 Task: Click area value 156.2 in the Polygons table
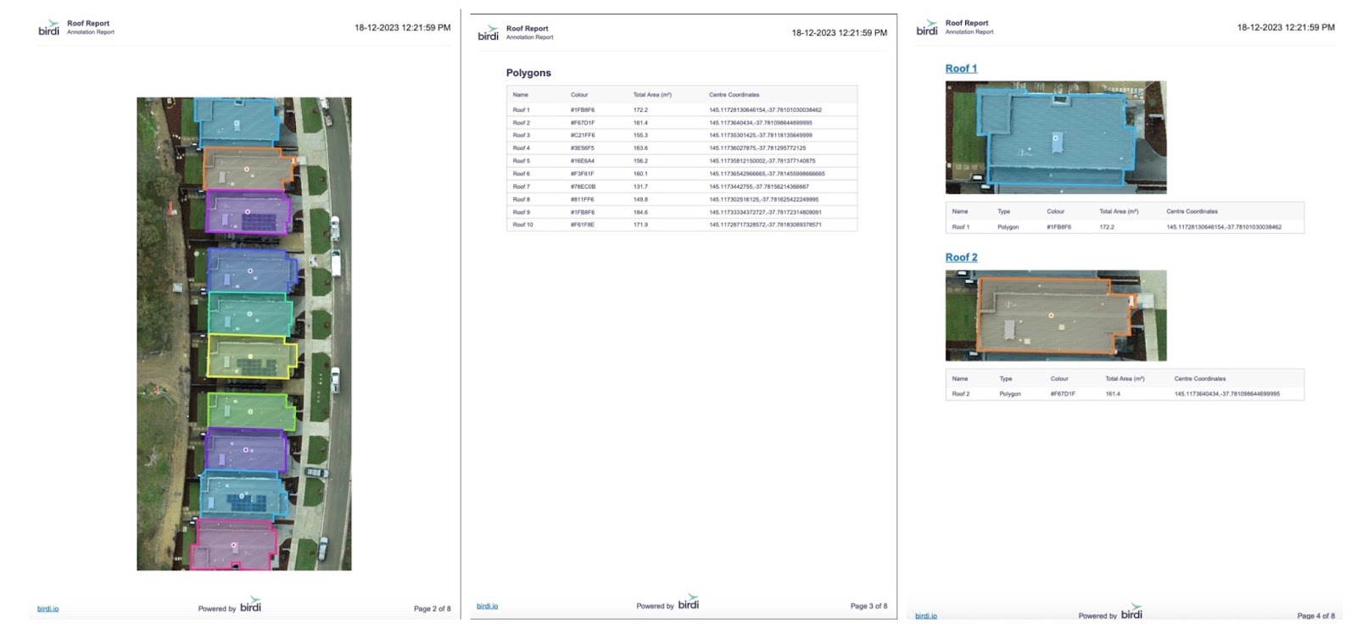point(640,161)
